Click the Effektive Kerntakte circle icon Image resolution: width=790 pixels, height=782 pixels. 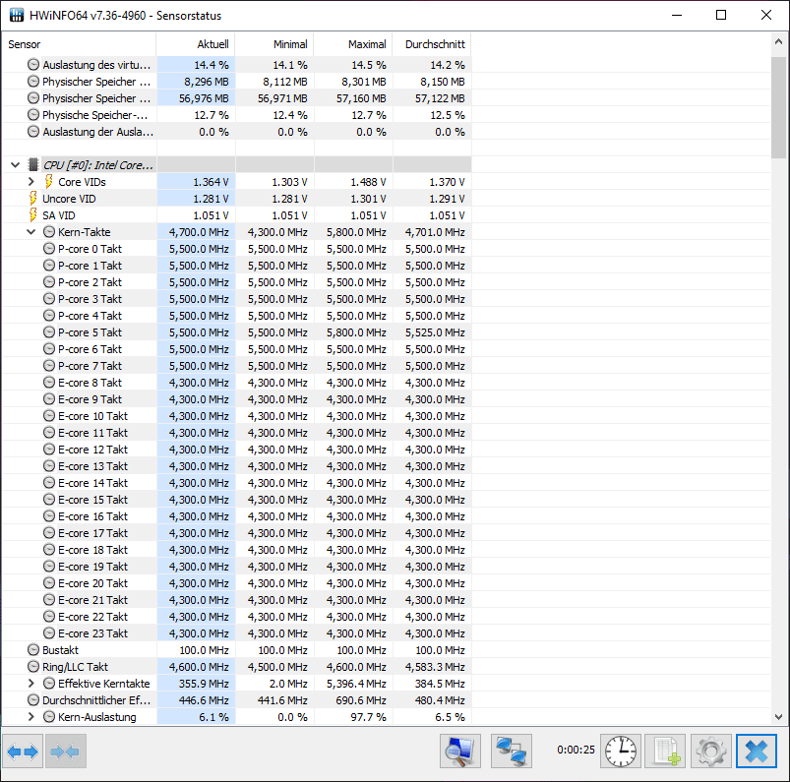49,684
